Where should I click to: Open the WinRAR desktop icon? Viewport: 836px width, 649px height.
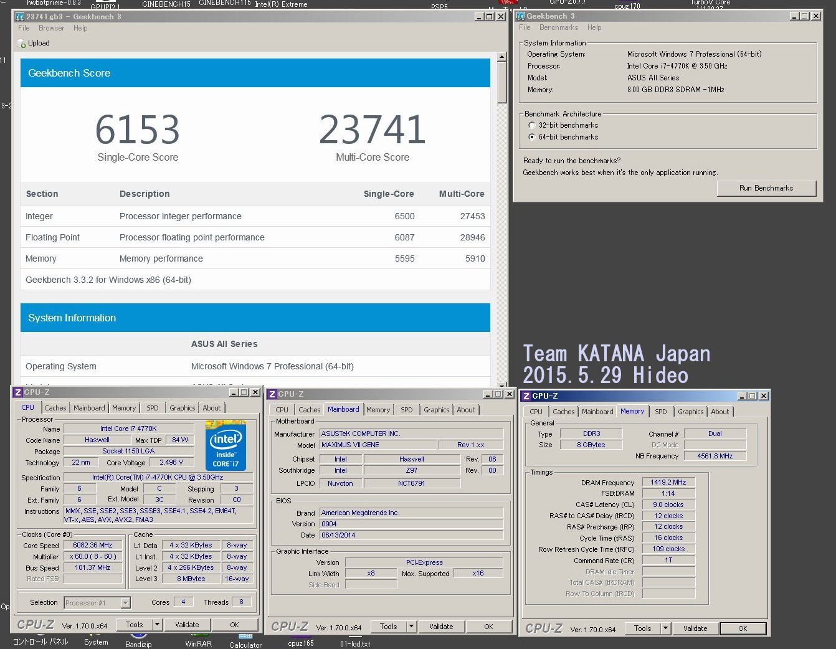pos(198,640)
